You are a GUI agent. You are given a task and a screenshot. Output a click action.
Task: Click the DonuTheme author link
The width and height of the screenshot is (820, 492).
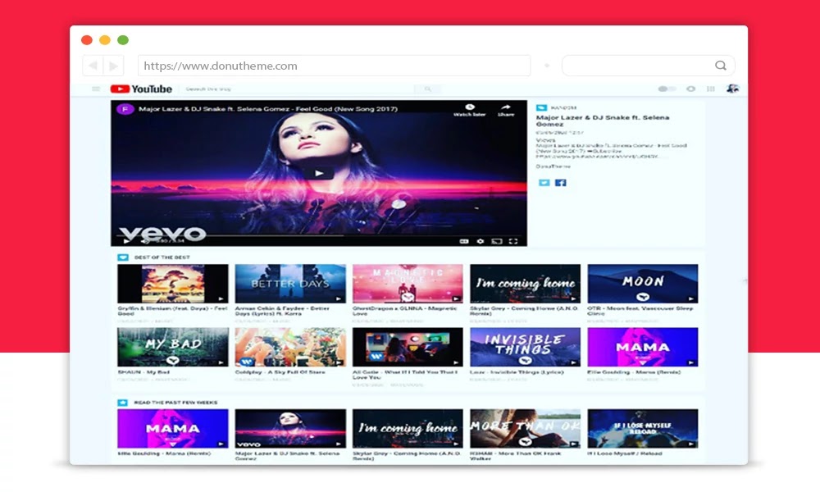553,166
